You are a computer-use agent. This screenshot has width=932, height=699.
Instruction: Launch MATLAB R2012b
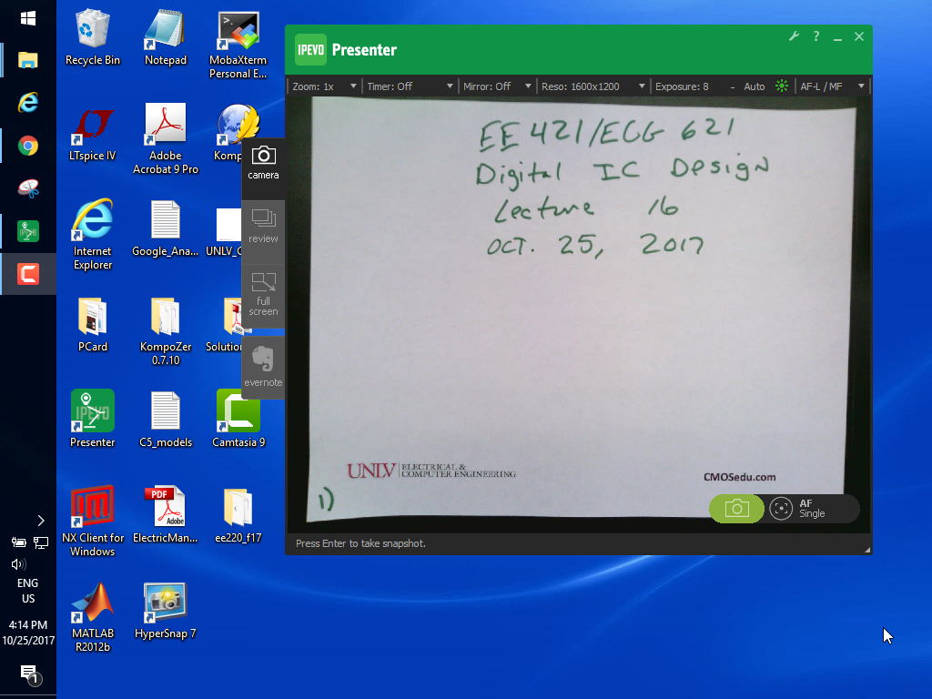click(93, 618)
